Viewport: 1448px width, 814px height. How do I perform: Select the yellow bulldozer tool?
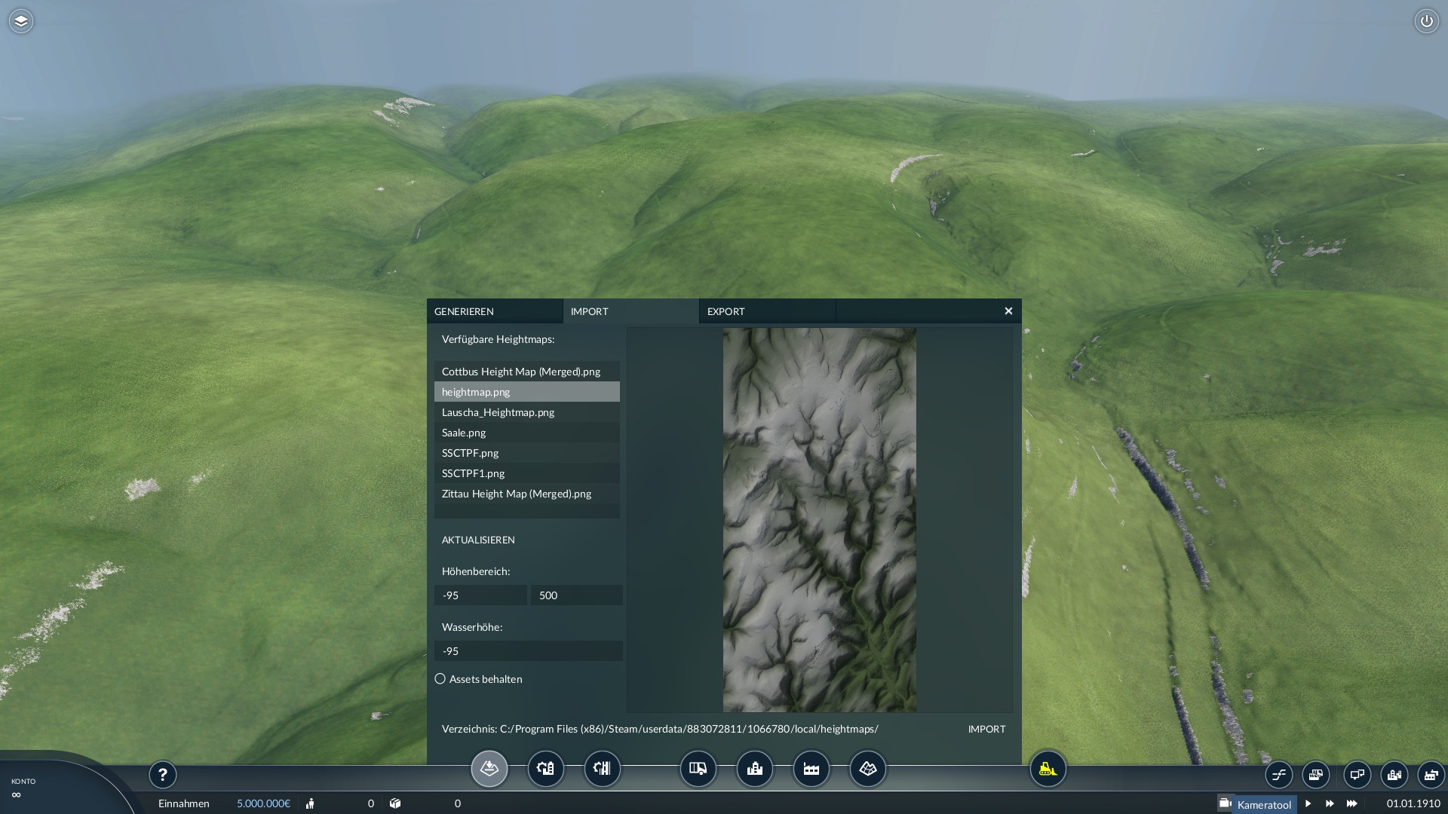tap(1048, 769)
